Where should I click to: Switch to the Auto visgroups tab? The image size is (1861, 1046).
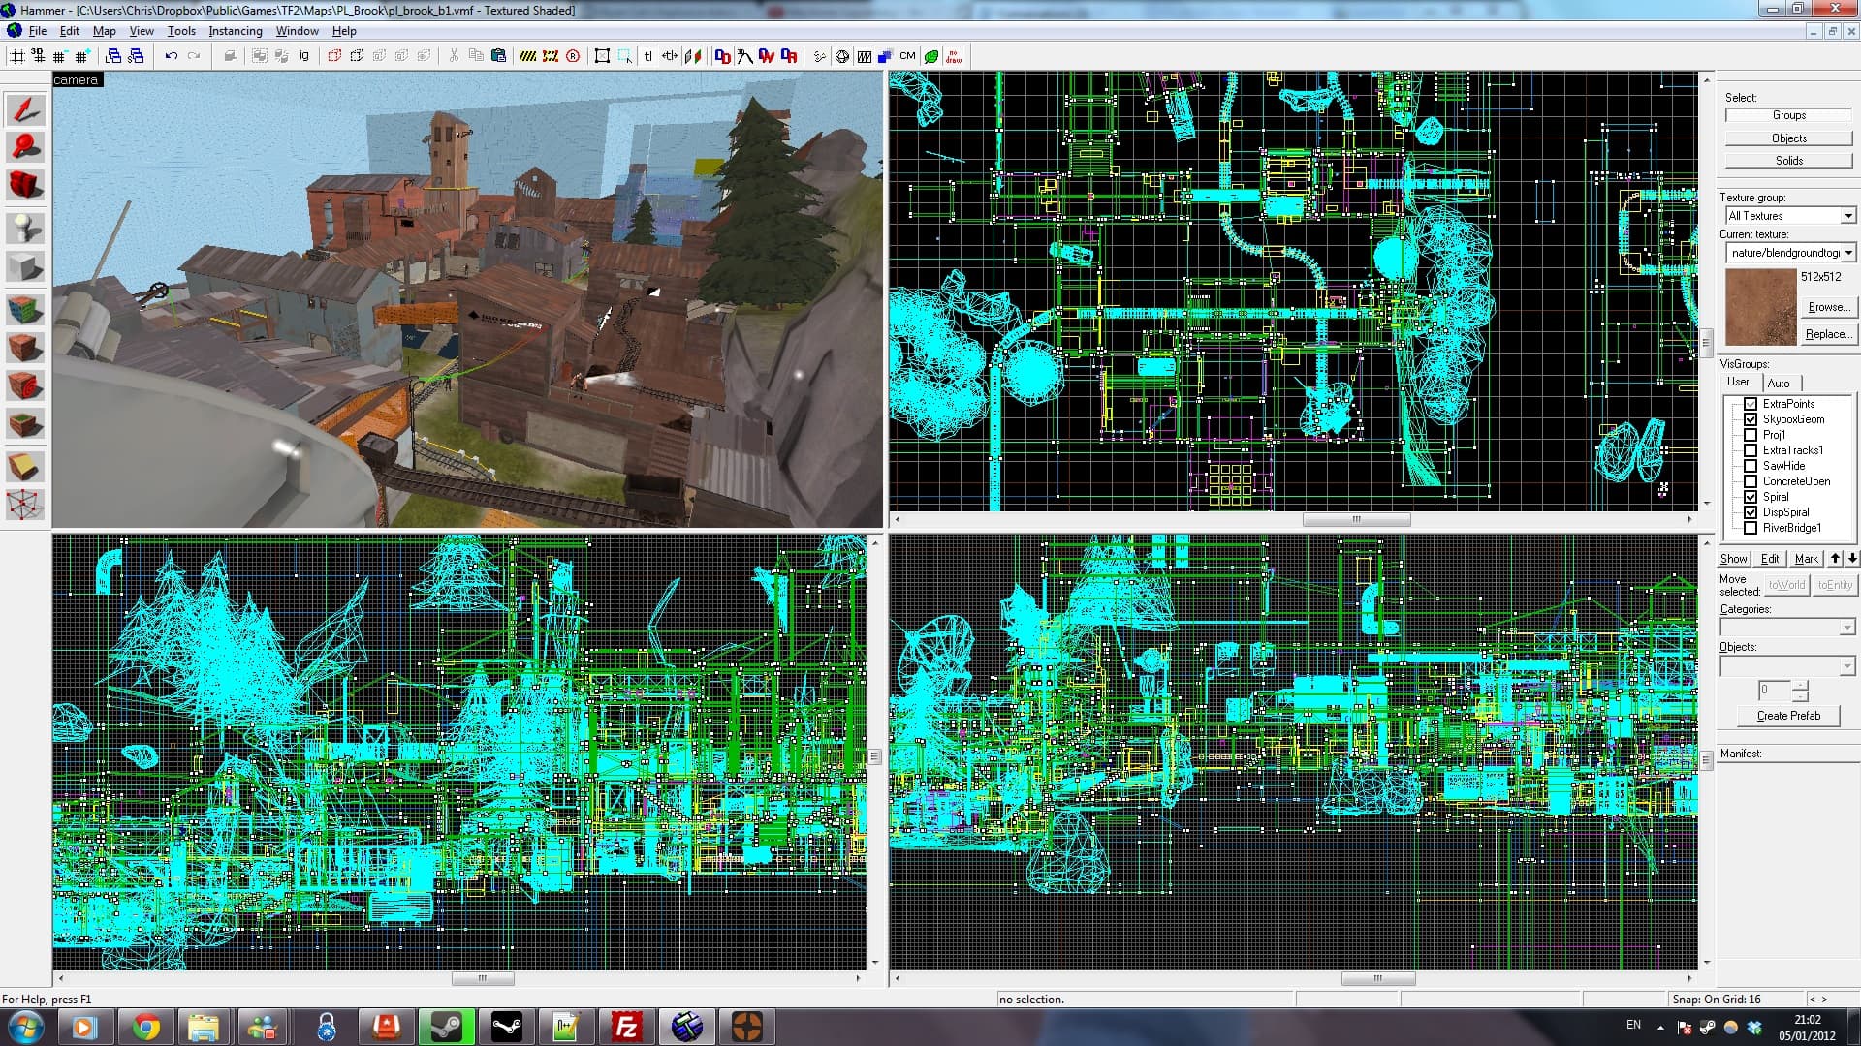tap(1779, 383)
